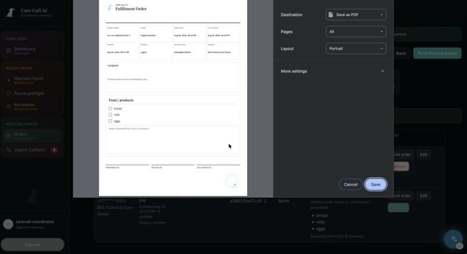Click the AI assistant sparkle button

point(453,239)
